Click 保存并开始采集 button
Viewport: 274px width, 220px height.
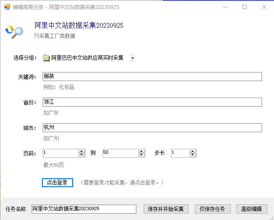(x=166, y=209)
